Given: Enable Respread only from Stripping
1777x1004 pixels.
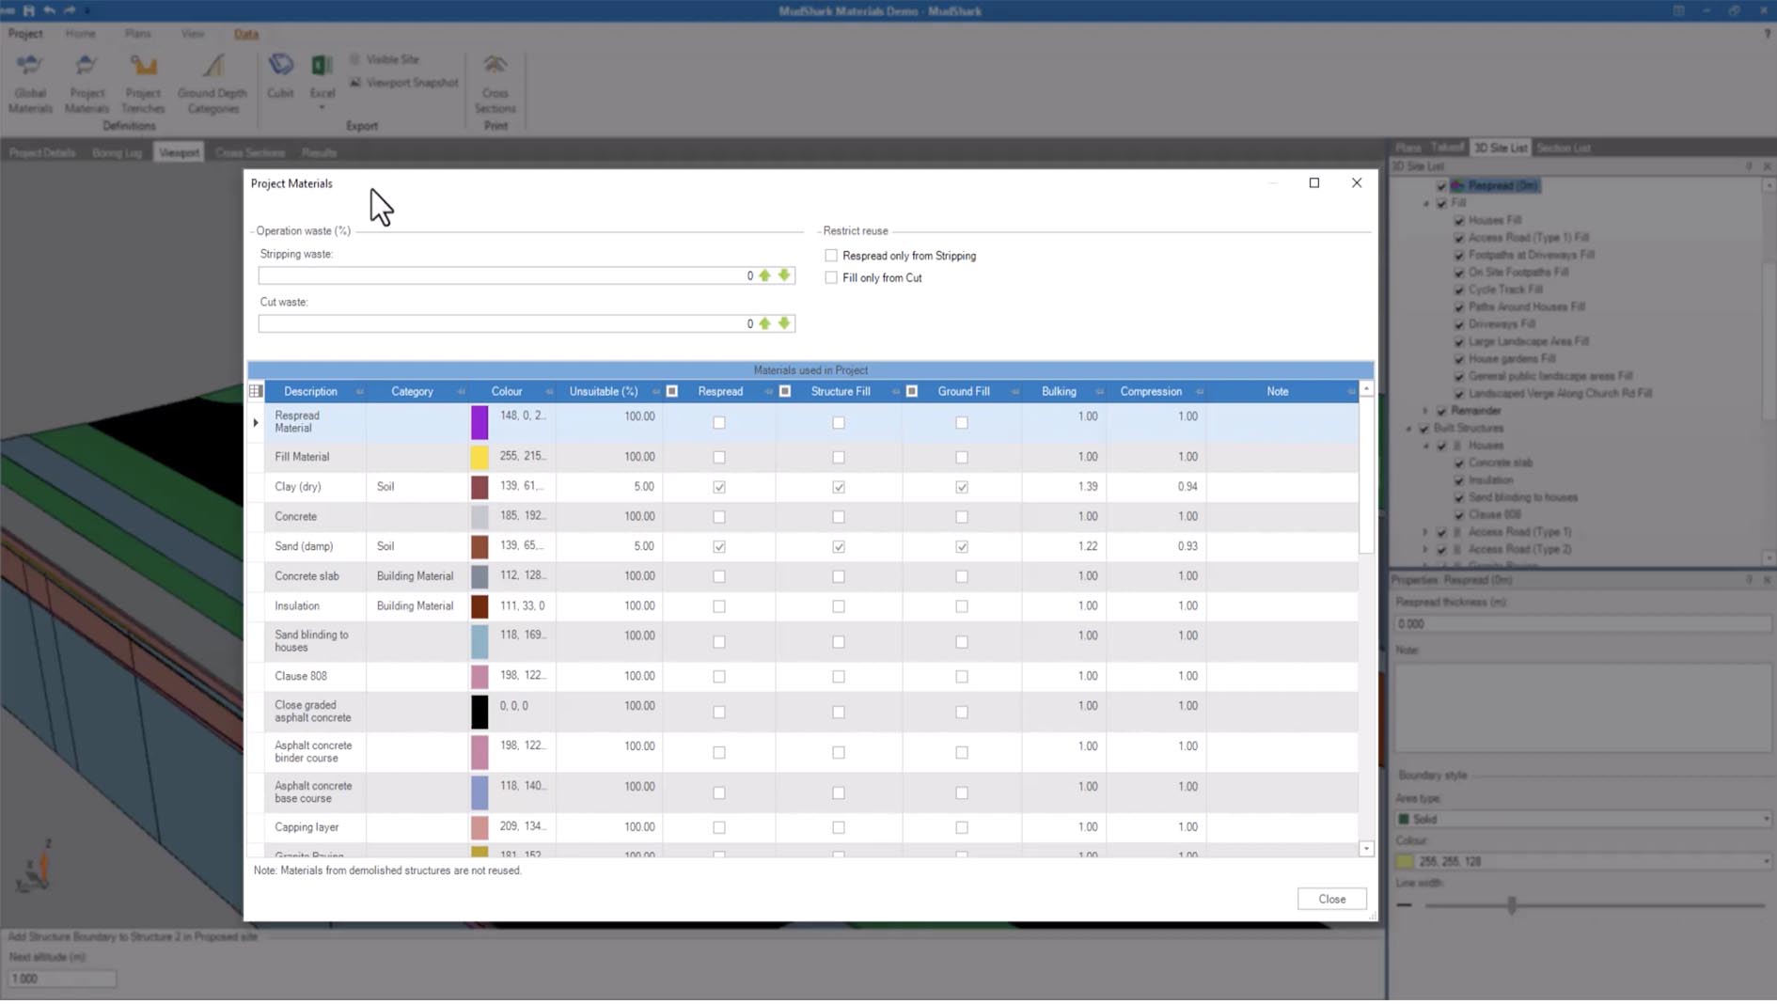Looking at the screenshot, I should pos(831,256).
